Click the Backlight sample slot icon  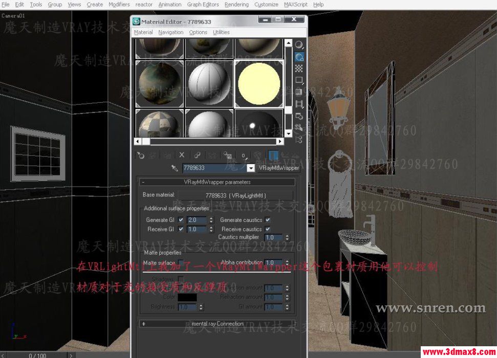298,57
